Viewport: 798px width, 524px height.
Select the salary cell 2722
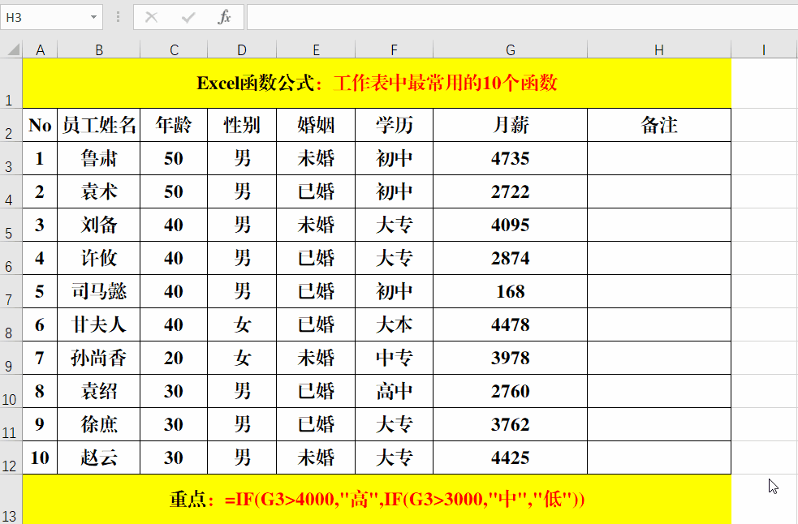[511, 191]
